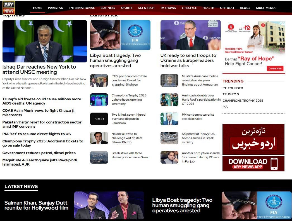Open Government reduces petrol prices story
Image resolution: width=292 pixels, height=221 pixels.
coord(39,153)
